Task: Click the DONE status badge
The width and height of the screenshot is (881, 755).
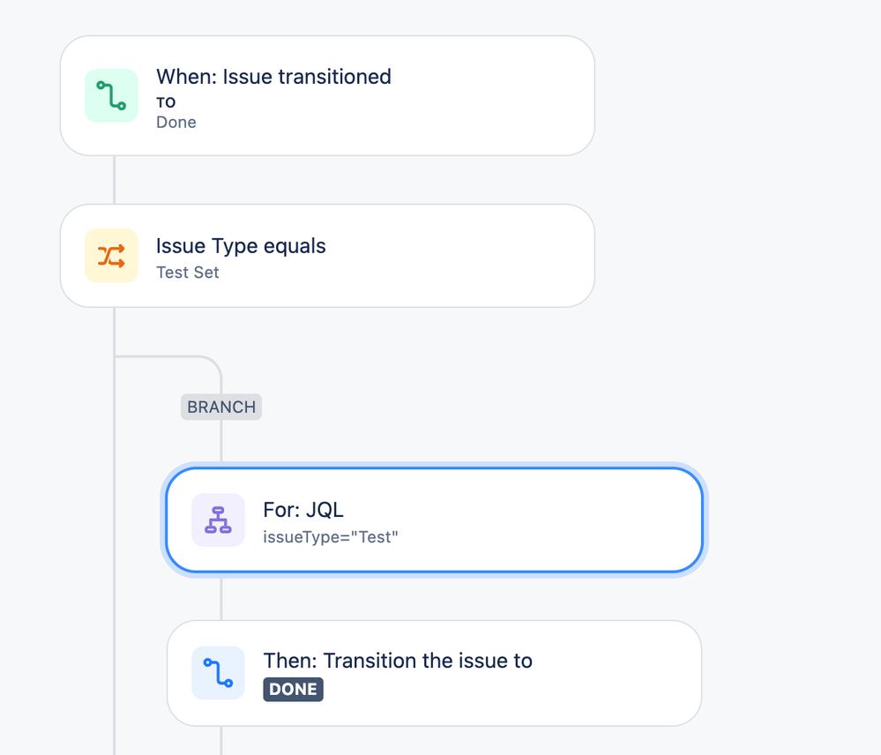Action: pyautogui.click(x=294, y=689)
